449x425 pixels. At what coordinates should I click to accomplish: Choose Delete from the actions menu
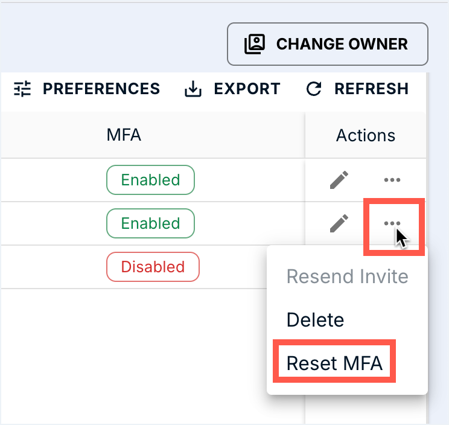coord(315,320)
